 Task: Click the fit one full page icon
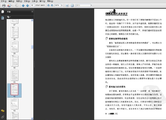click(x=72, y=6)
